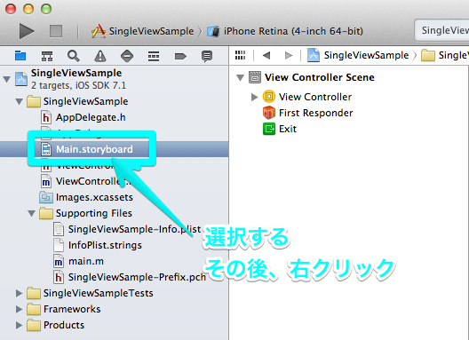
Task: Click SingleViewSample project in jump bar
Action: 358,55
